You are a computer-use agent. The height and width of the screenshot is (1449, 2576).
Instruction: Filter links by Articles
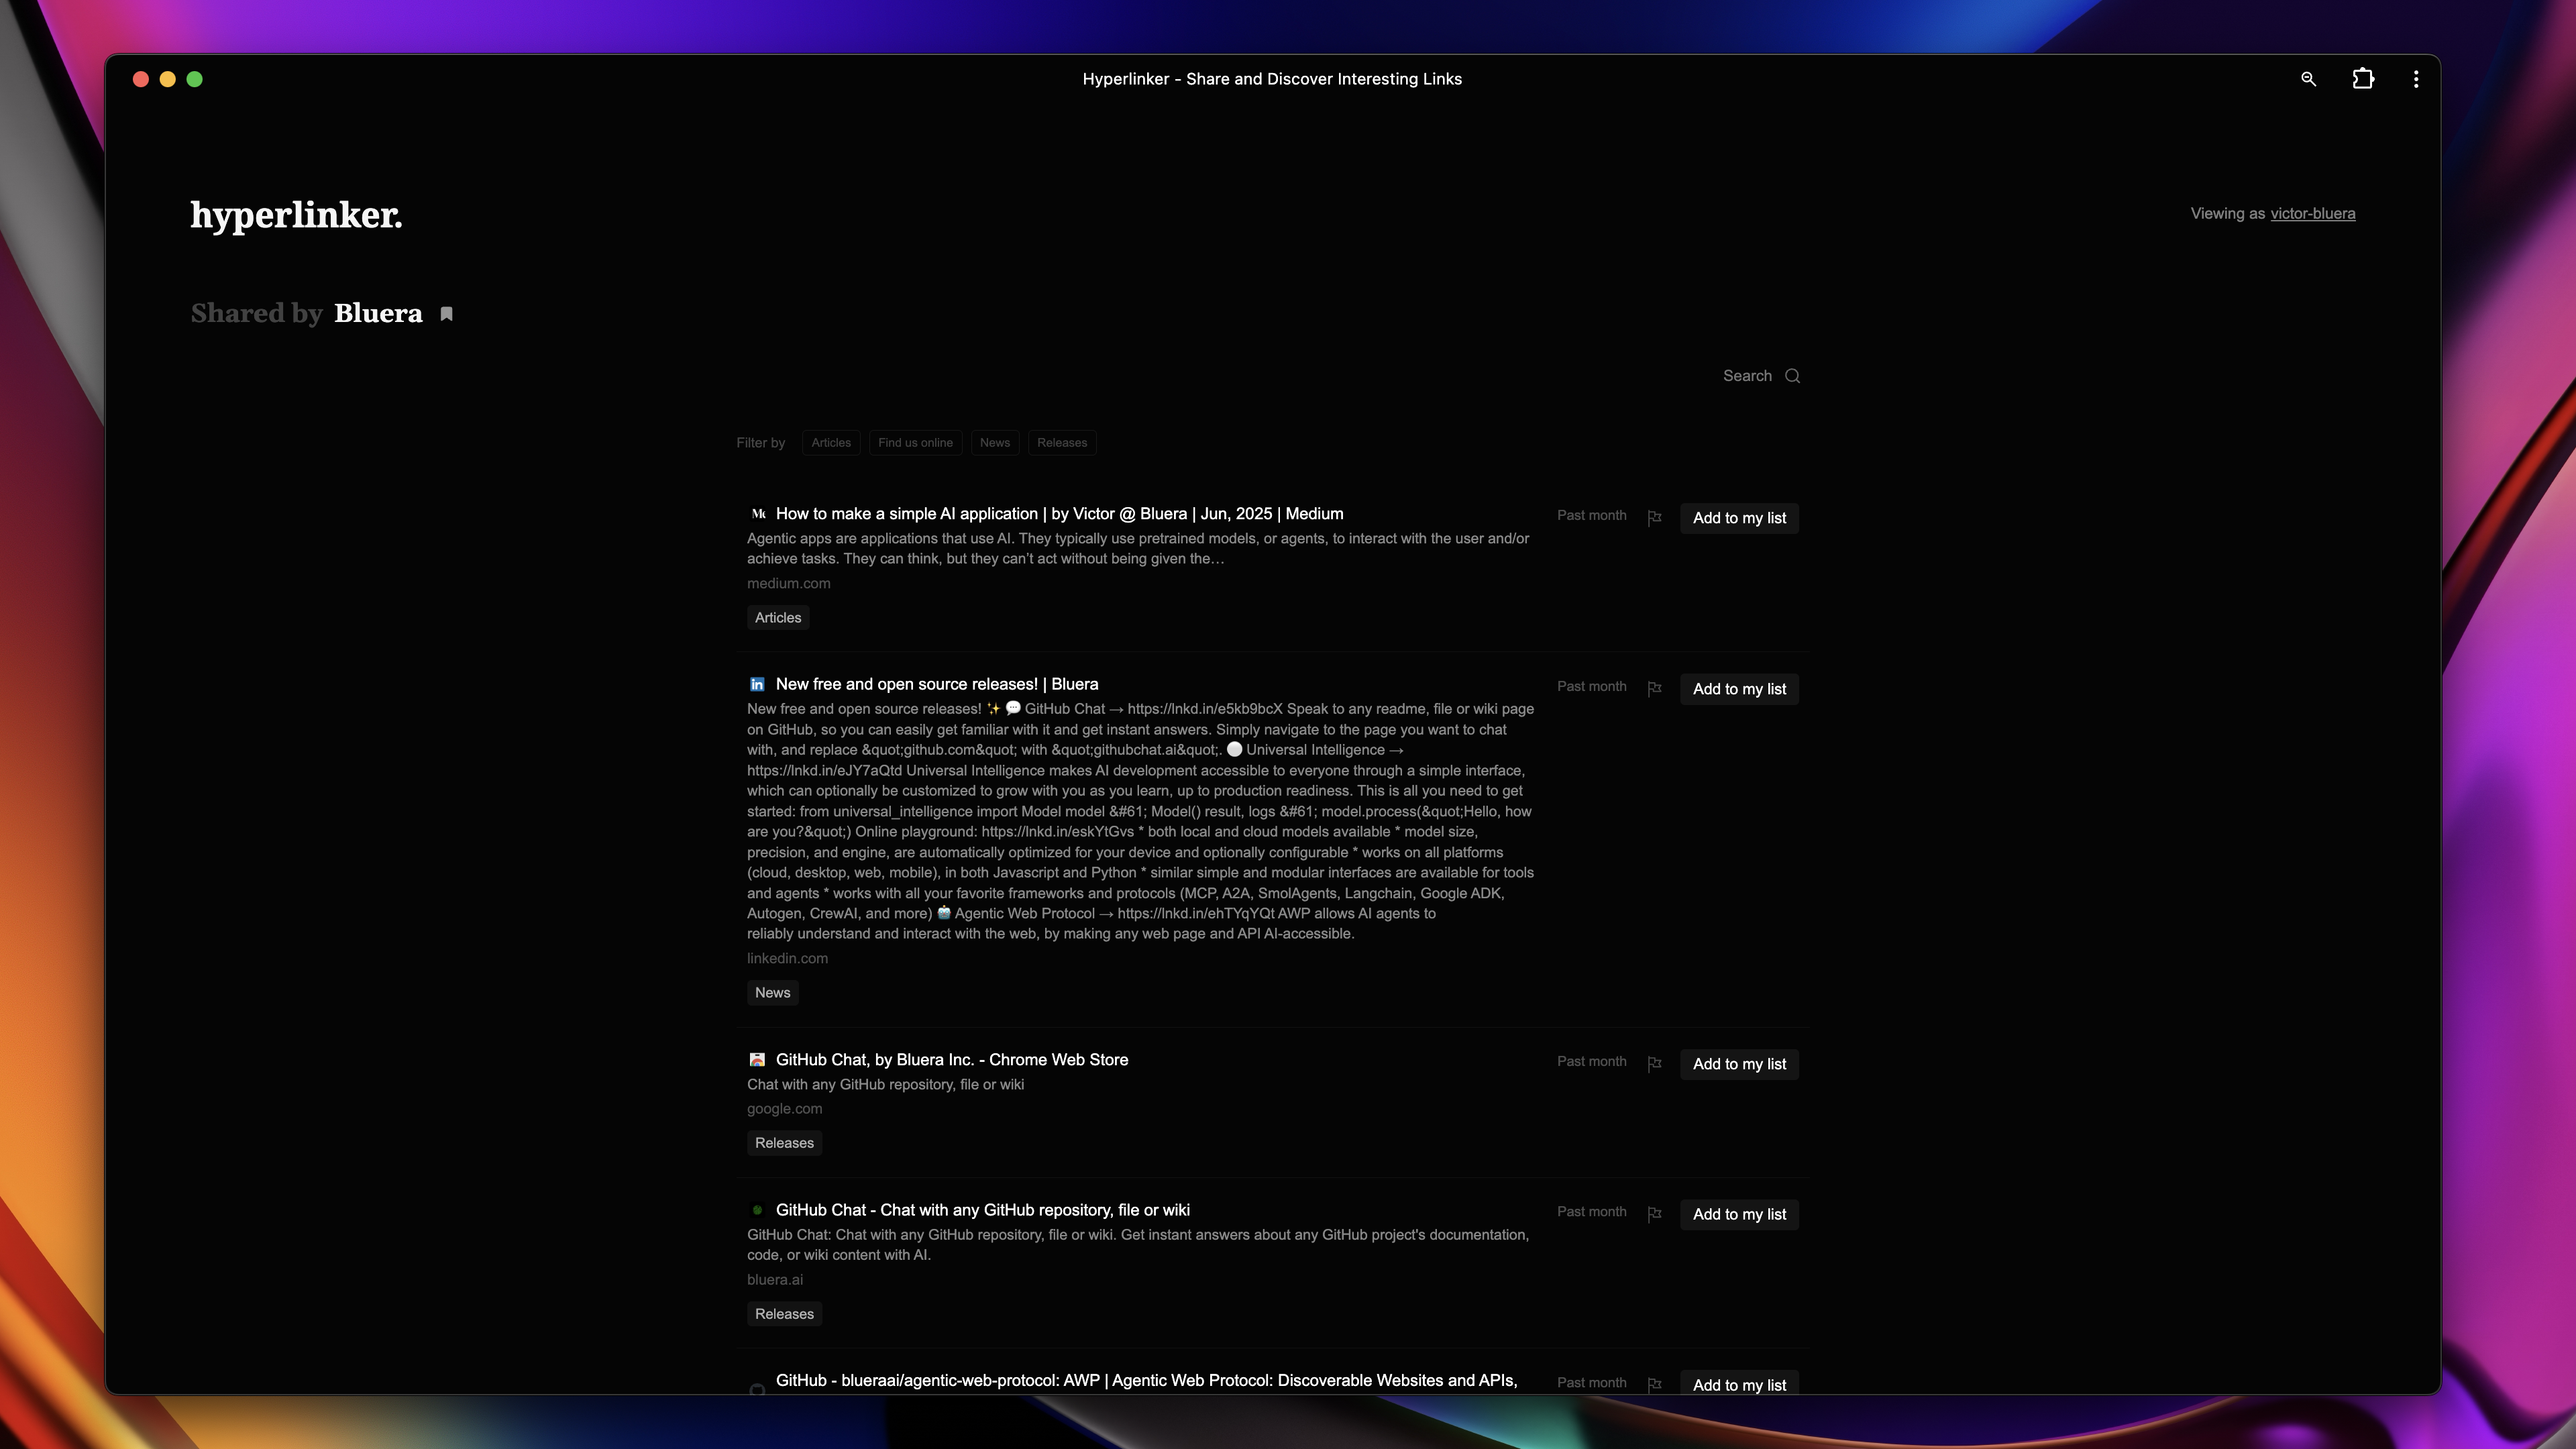click(x=831, y=443)
